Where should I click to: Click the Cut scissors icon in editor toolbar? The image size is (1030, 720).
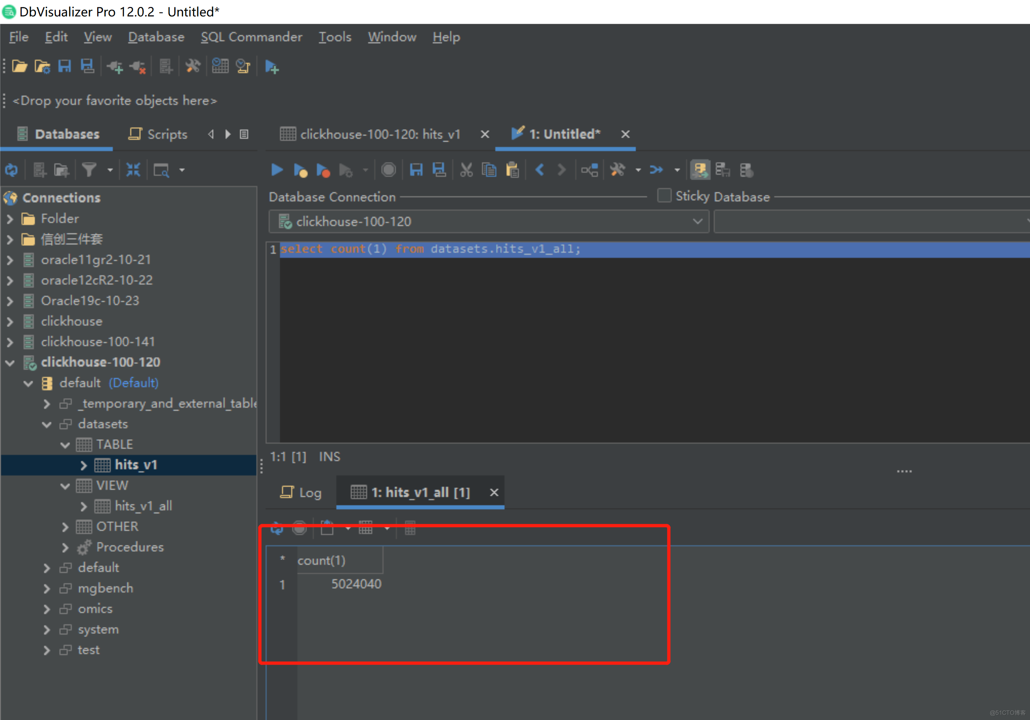[466, 170]
